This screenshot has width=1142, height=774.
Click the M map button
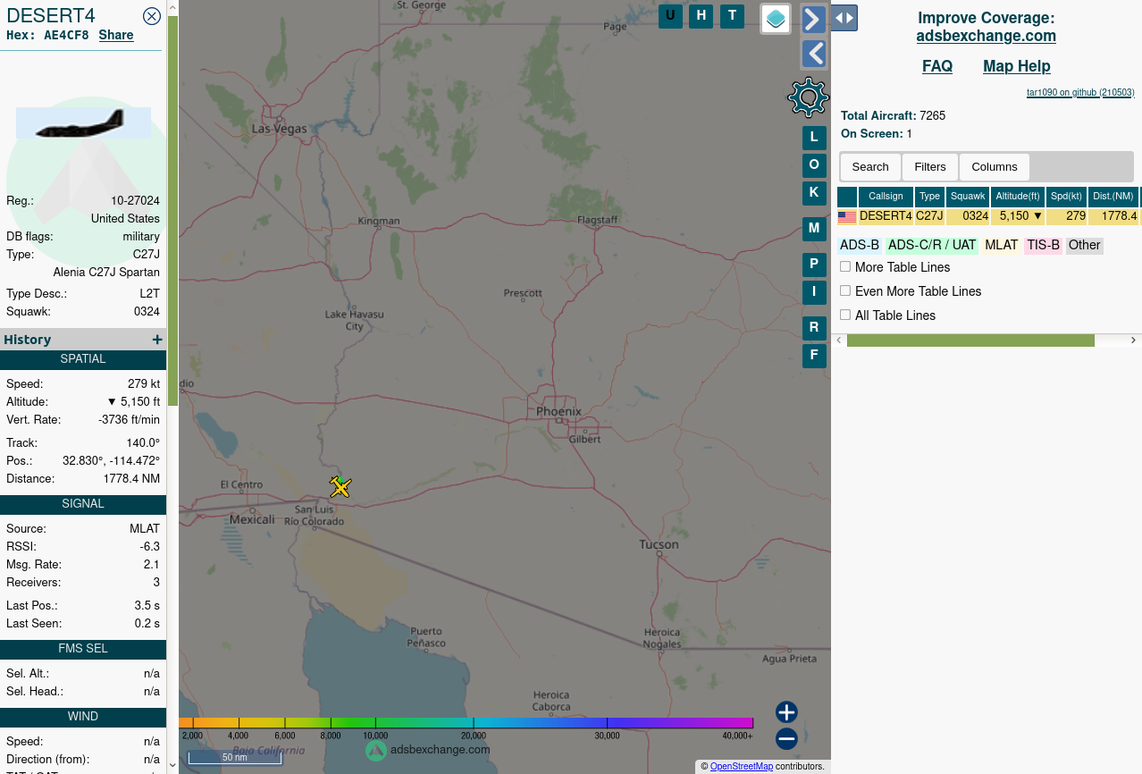814,229
